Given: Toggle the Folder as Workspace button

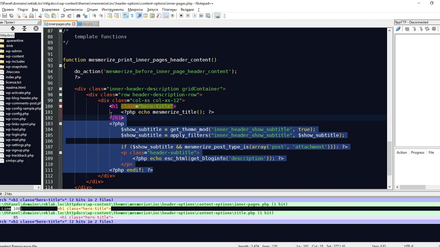Looking at the screenshot, I should tap(166, 16).
